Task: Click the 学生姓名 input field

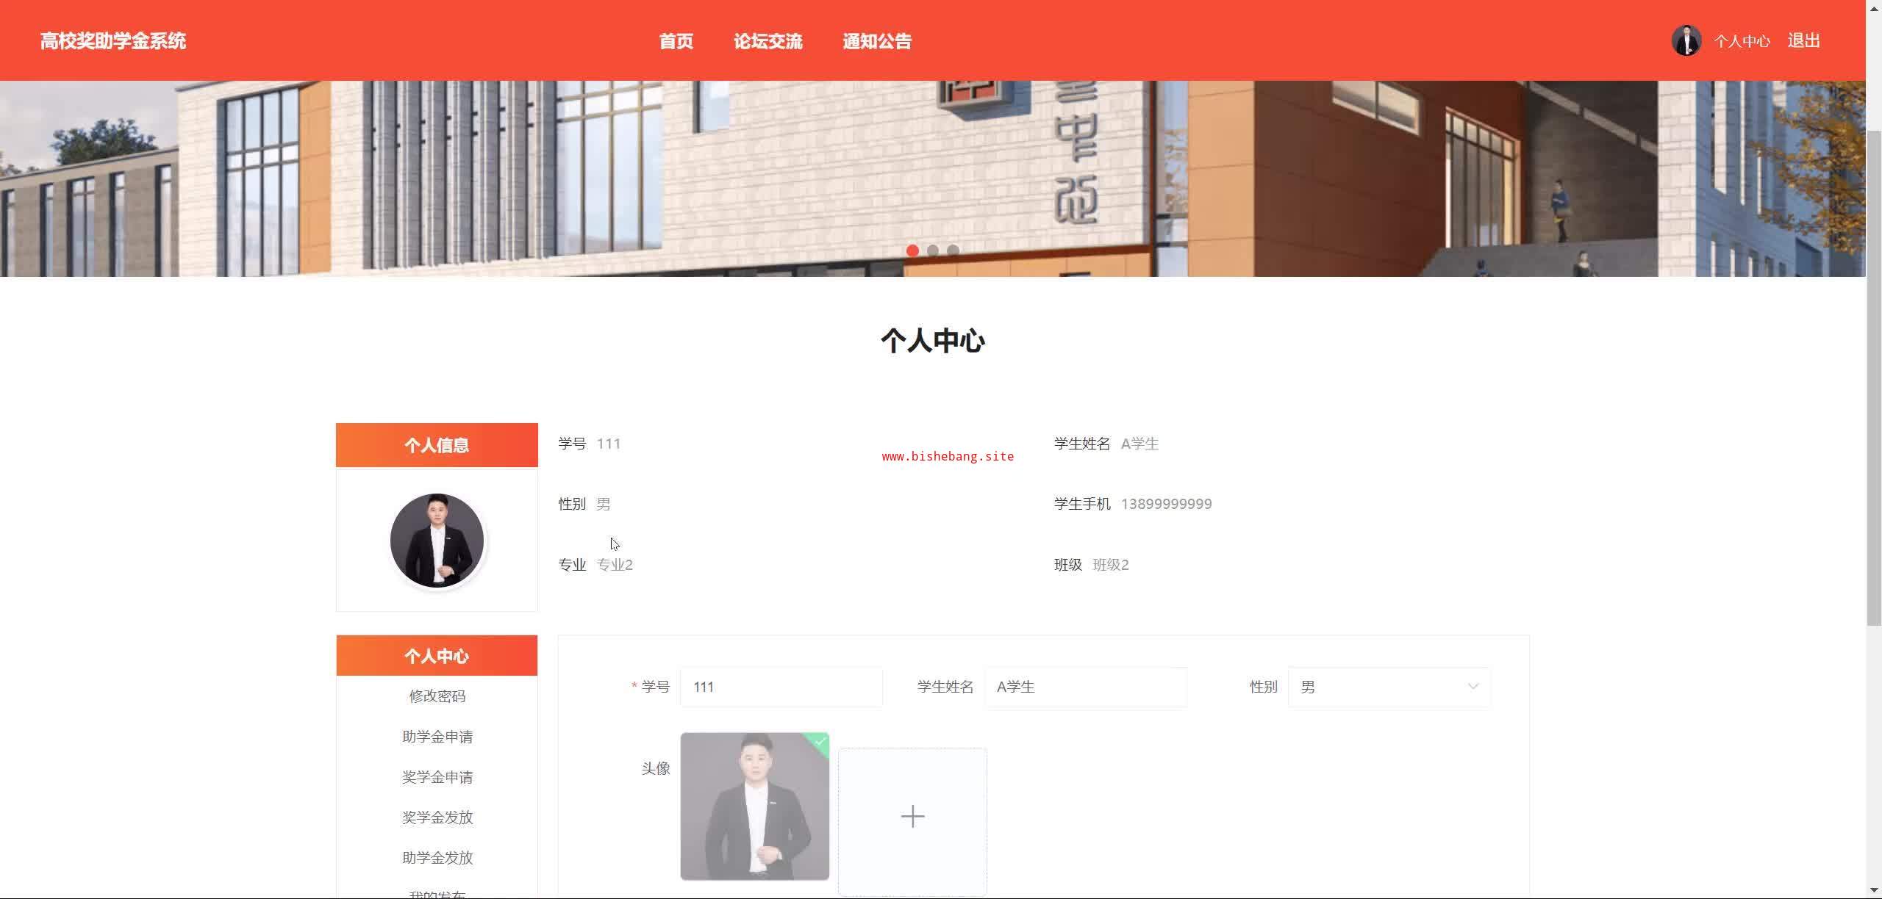Action: pos(1085,687)
